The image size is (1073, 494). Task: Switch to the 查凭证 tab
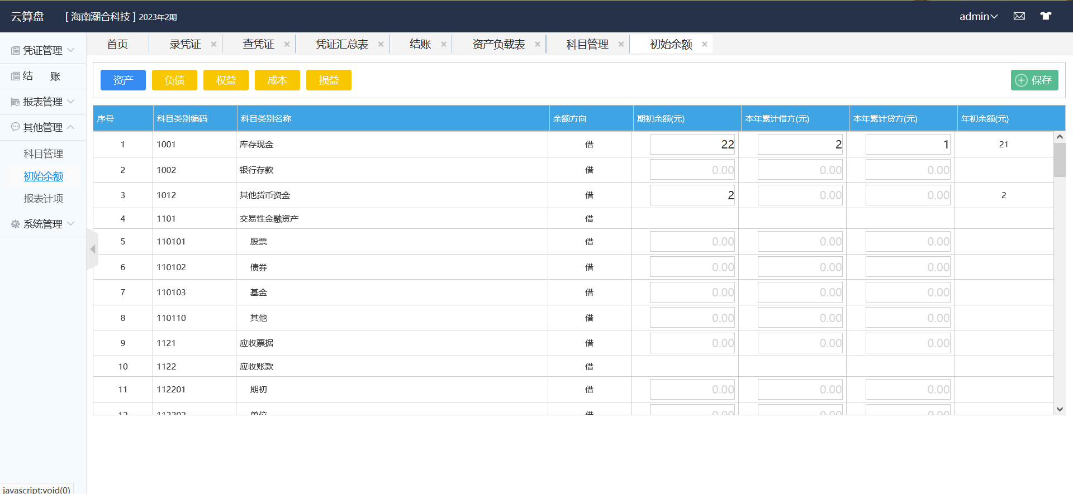258,45
